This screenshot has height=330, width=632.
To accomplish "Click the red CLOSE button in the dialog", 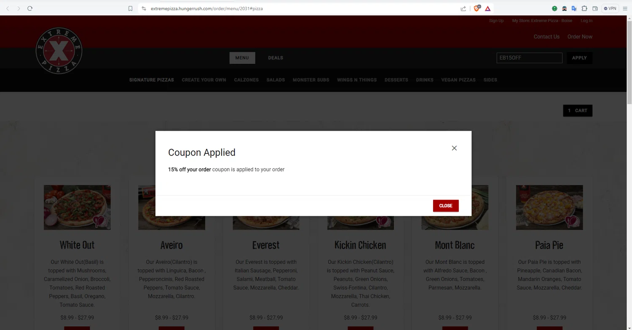I will coord(446,206).
